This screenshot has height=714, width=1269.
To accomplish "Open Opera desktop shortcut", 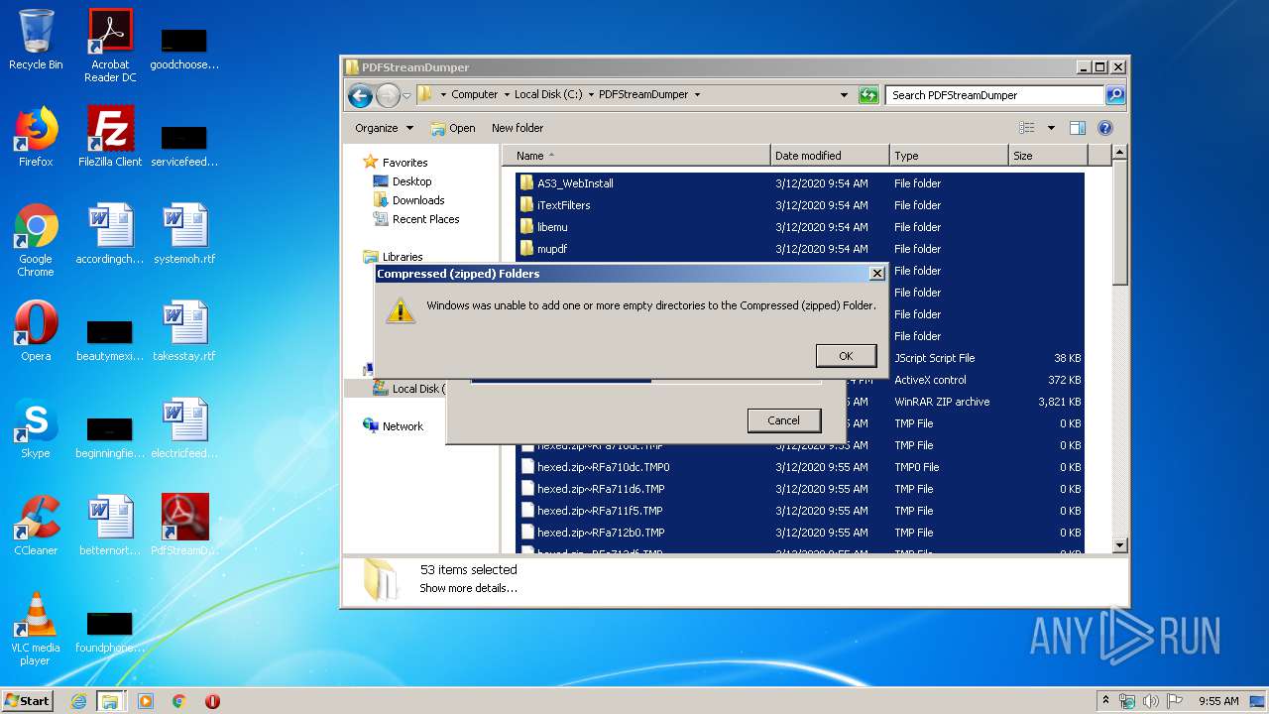I will (36, 331).
